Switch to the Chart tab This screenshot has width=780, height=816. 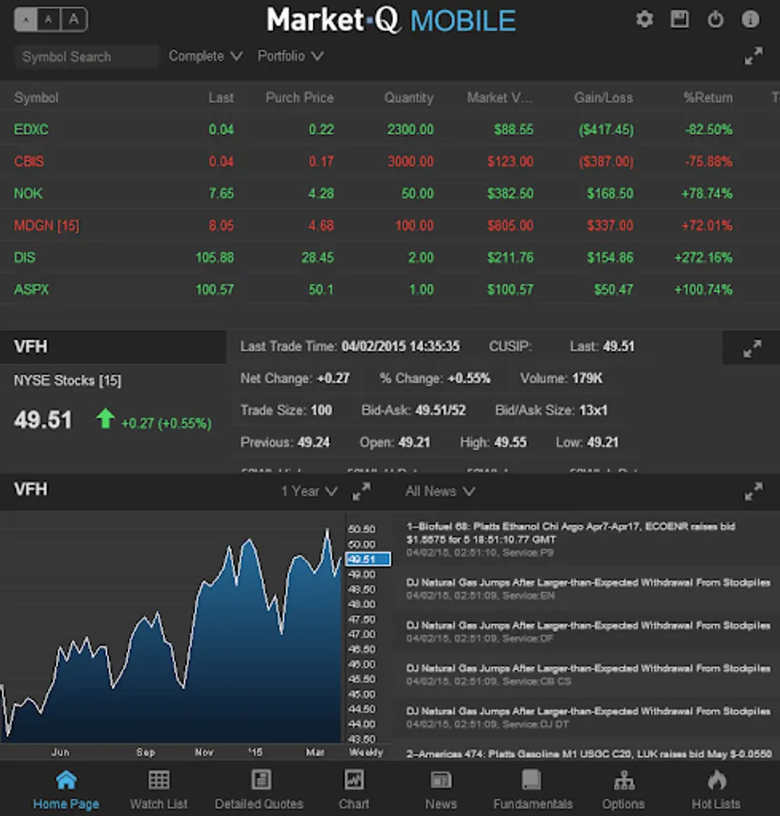354,790
